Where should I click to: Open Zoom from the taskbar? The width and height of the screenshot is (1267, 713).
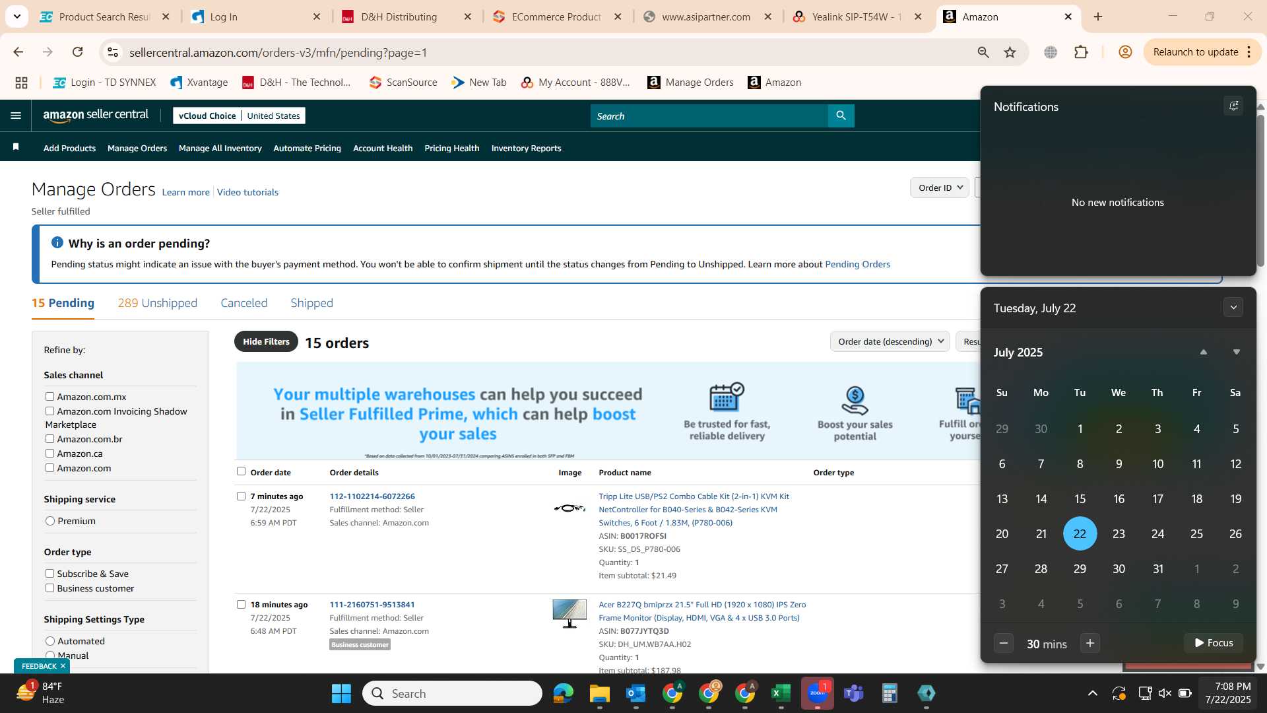click(x=817, y=693)
